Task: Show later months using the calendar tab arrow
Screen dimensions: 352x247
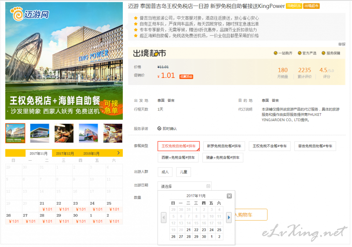Action: pos(118,153)
